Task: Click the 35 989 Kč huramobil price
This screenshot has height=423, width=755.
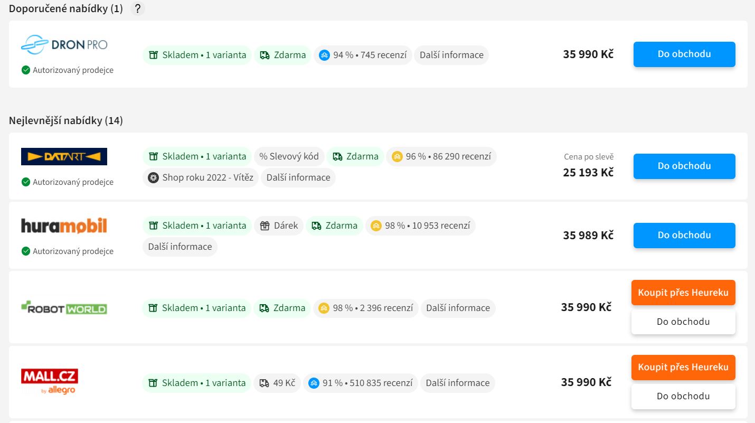Action: click(x=588, y=236)
